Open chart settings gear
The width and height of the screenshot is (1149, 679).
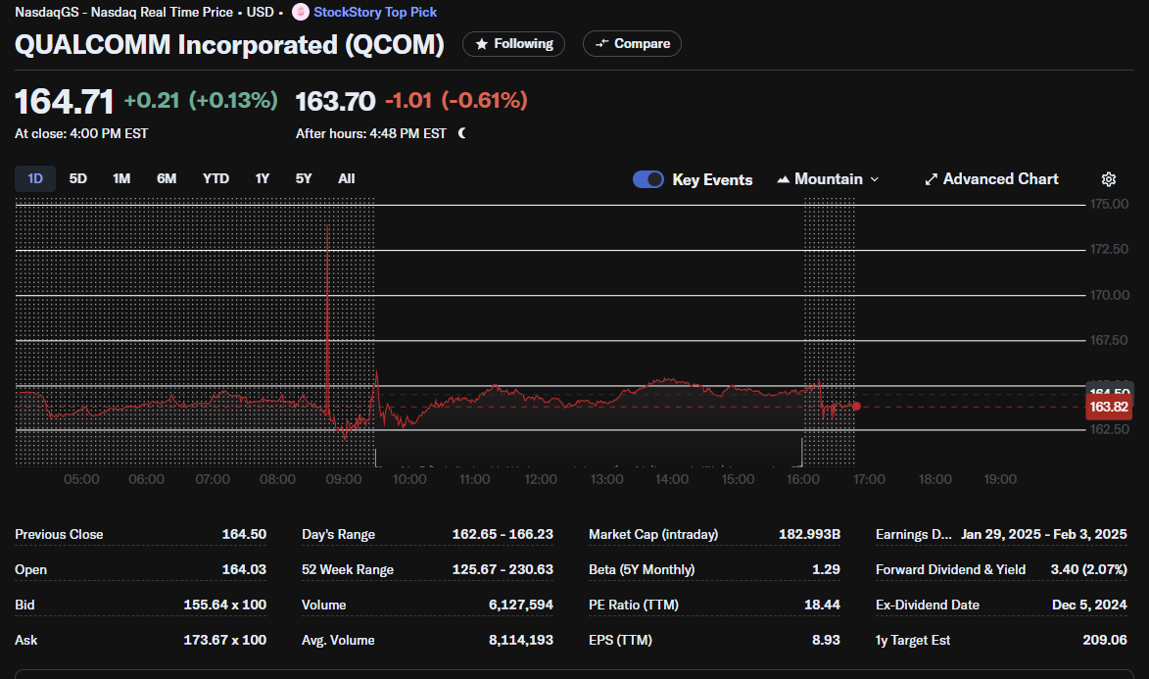[1108, 179]
